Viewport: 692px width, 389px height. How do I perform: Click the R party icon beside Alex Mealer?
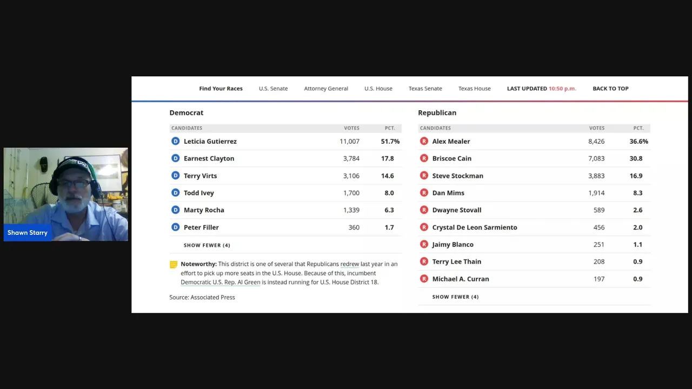tap(424, 141)
